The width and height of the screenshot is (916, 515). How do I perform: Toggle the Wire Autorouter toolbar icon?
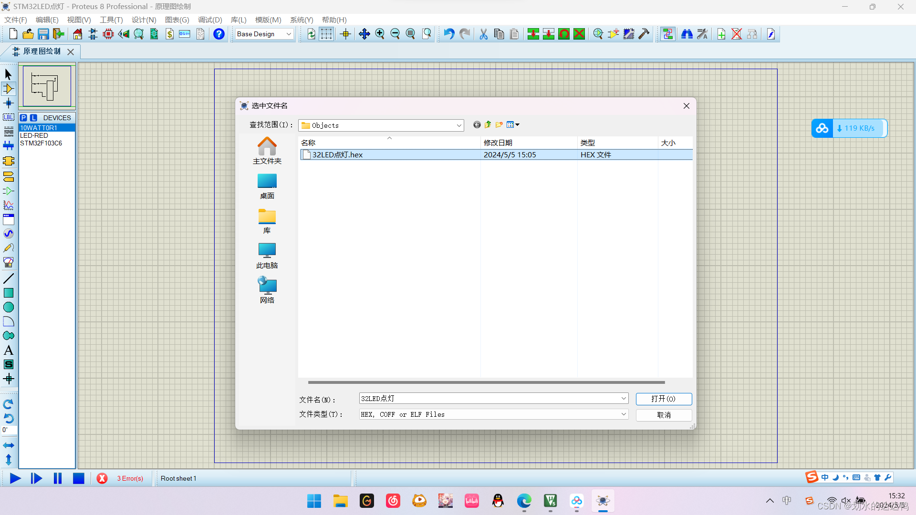(x=668, y=34)
